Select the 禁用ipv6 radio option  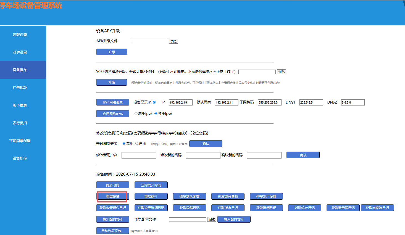point(156,113)
